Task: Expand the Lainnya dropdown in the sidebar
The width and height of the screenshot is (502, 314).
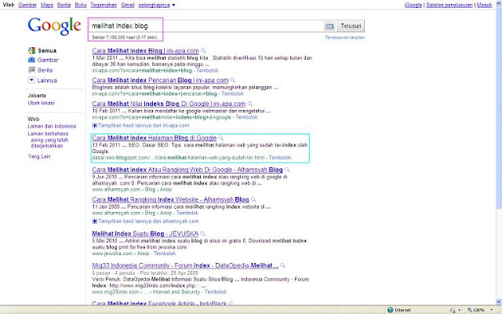Action: click(31, 80)
